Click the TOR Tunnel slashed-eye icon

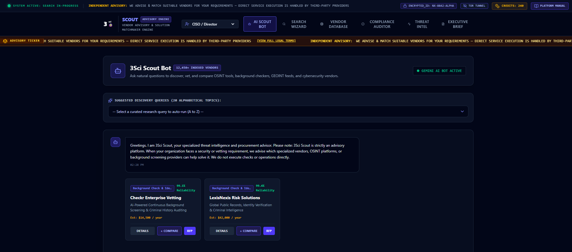pyautogui.click(x=465, y=6)
